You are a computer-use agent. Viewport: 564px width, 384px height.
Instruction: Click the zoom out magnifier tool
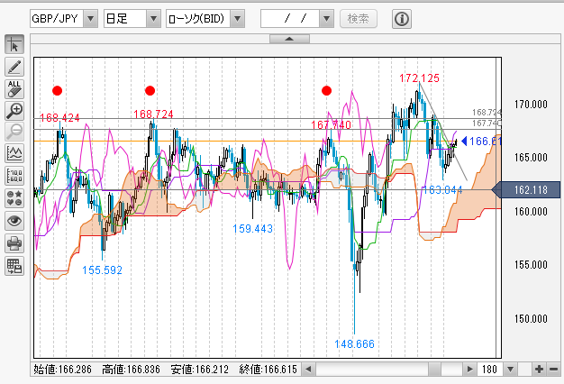click(14, 133)
